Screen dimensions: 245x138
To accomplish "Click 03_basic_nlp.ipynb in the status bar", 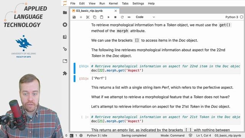I will pyautogui.click(x=228, y=135).
